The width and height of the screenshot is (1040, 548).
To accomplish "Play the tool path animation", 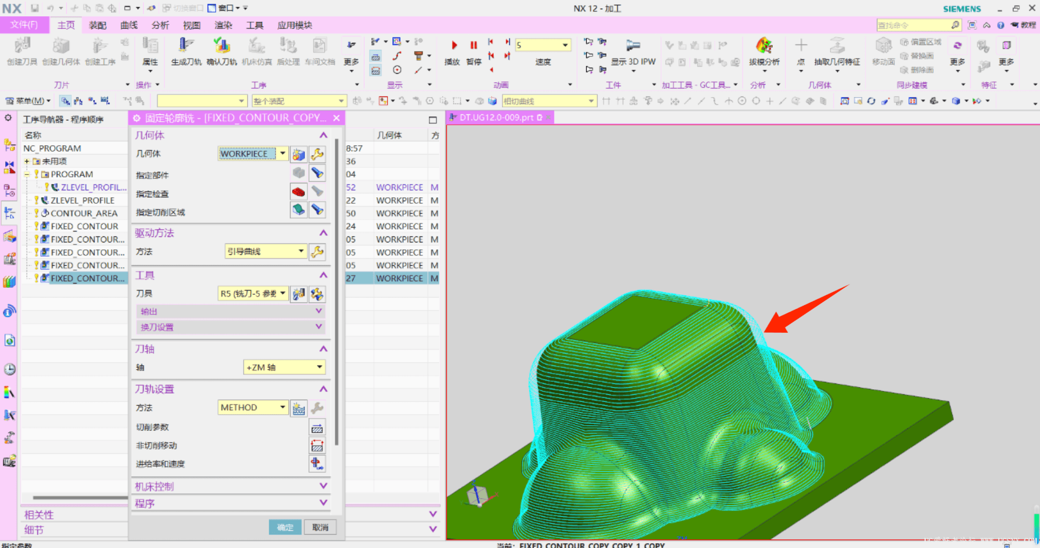I will coord(454,45).
